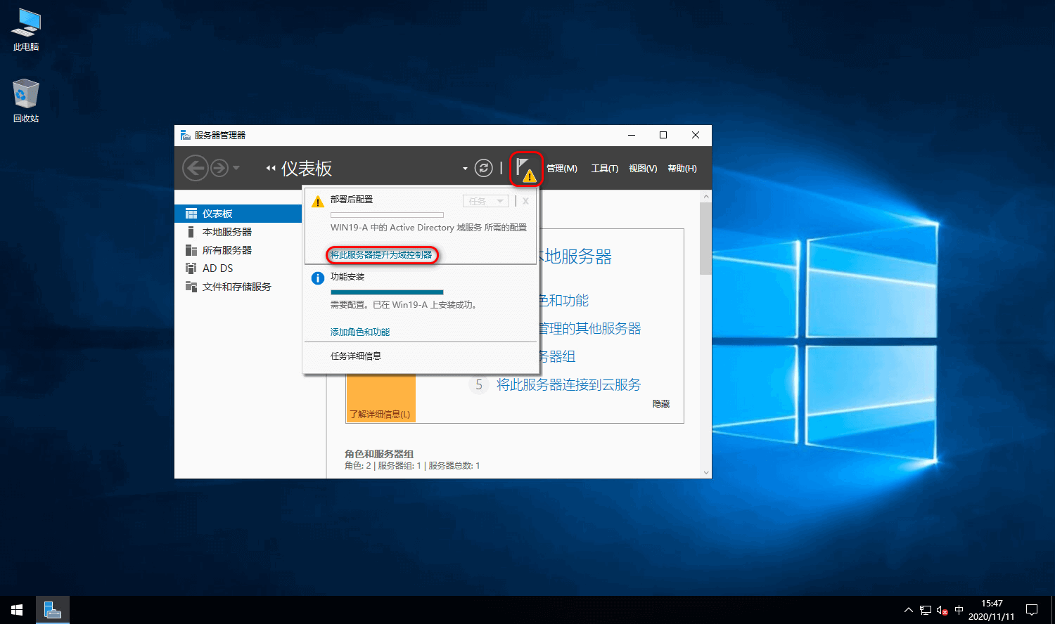Open the 管理(M) menu
This screenshot has height=624, width=1055.
[x=562, y=169]
